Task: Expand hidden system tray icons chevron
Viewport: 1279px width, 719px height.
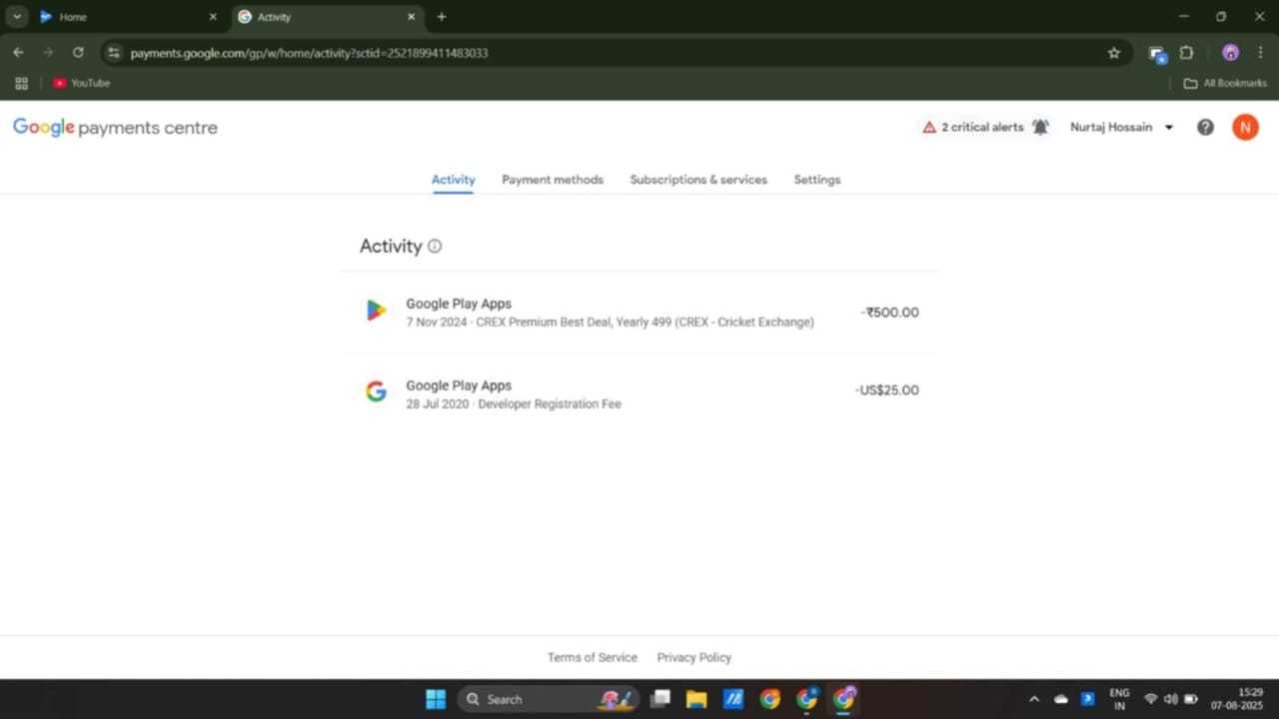Action: (1033, 699)
